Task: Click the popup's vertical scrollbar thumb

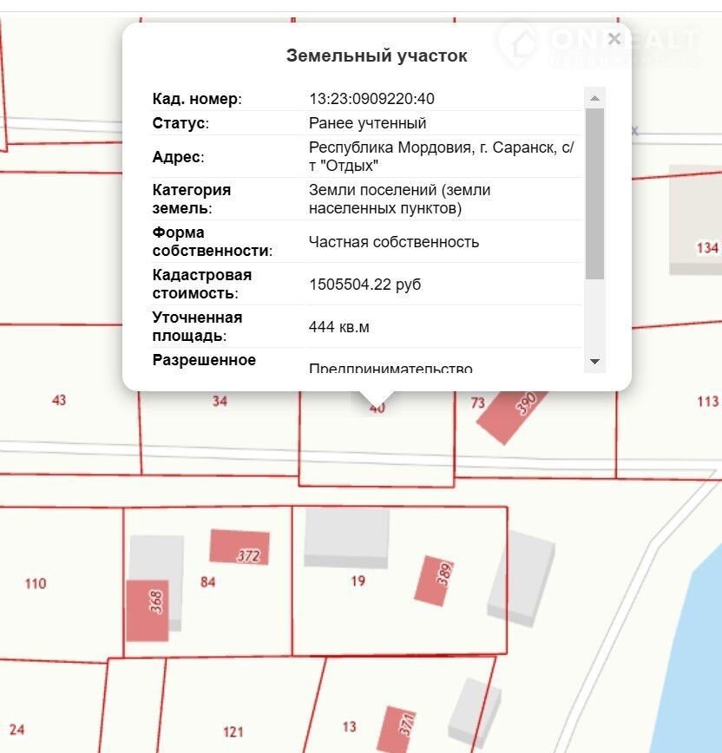Action: 594,191
